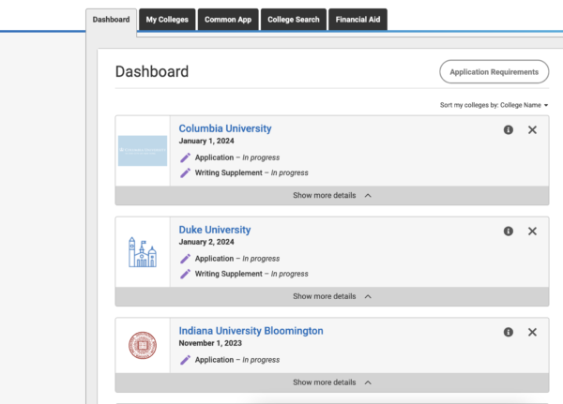Open the Sort my colleges by dropdown
The height and width of the screenshot is (404, 563).
tap(494, 105)
